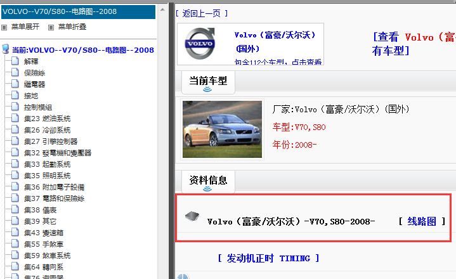456x279 pixels.
Task: Click the page icon next to 控制模組
Action: tap(15, 107)
